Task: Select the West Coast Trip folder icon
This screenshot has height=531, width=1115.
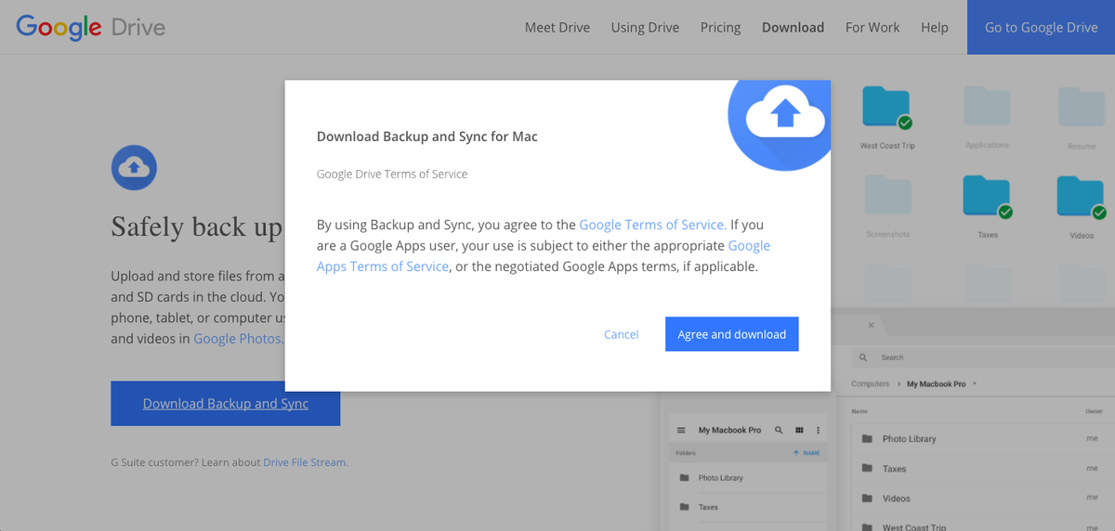Action: [x=885, y=108]
